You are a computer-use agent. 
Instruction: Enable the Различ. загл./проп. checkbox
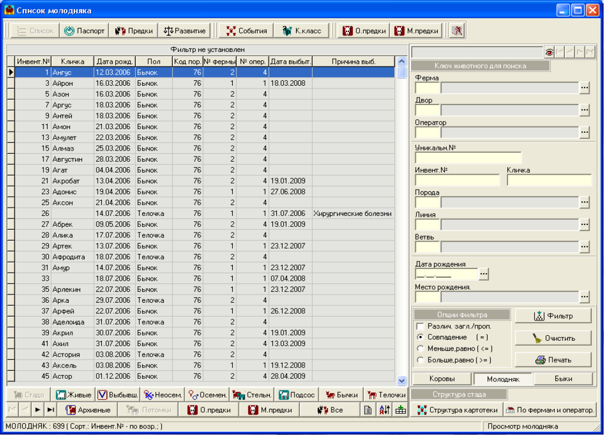pyautogui.click(x=420, y=327)
